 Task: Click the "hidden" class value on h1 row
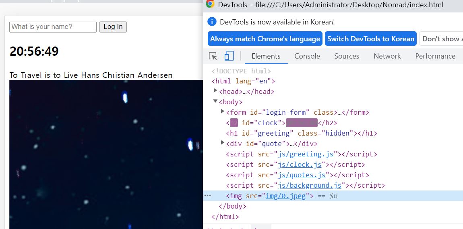pyautogui.click(x=337, y=133)
